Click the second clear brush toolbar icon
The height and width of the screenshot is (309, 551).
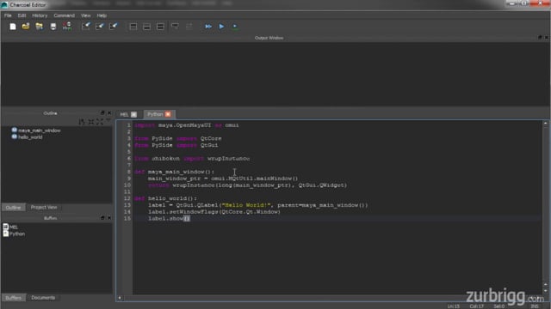coord(100,27)
